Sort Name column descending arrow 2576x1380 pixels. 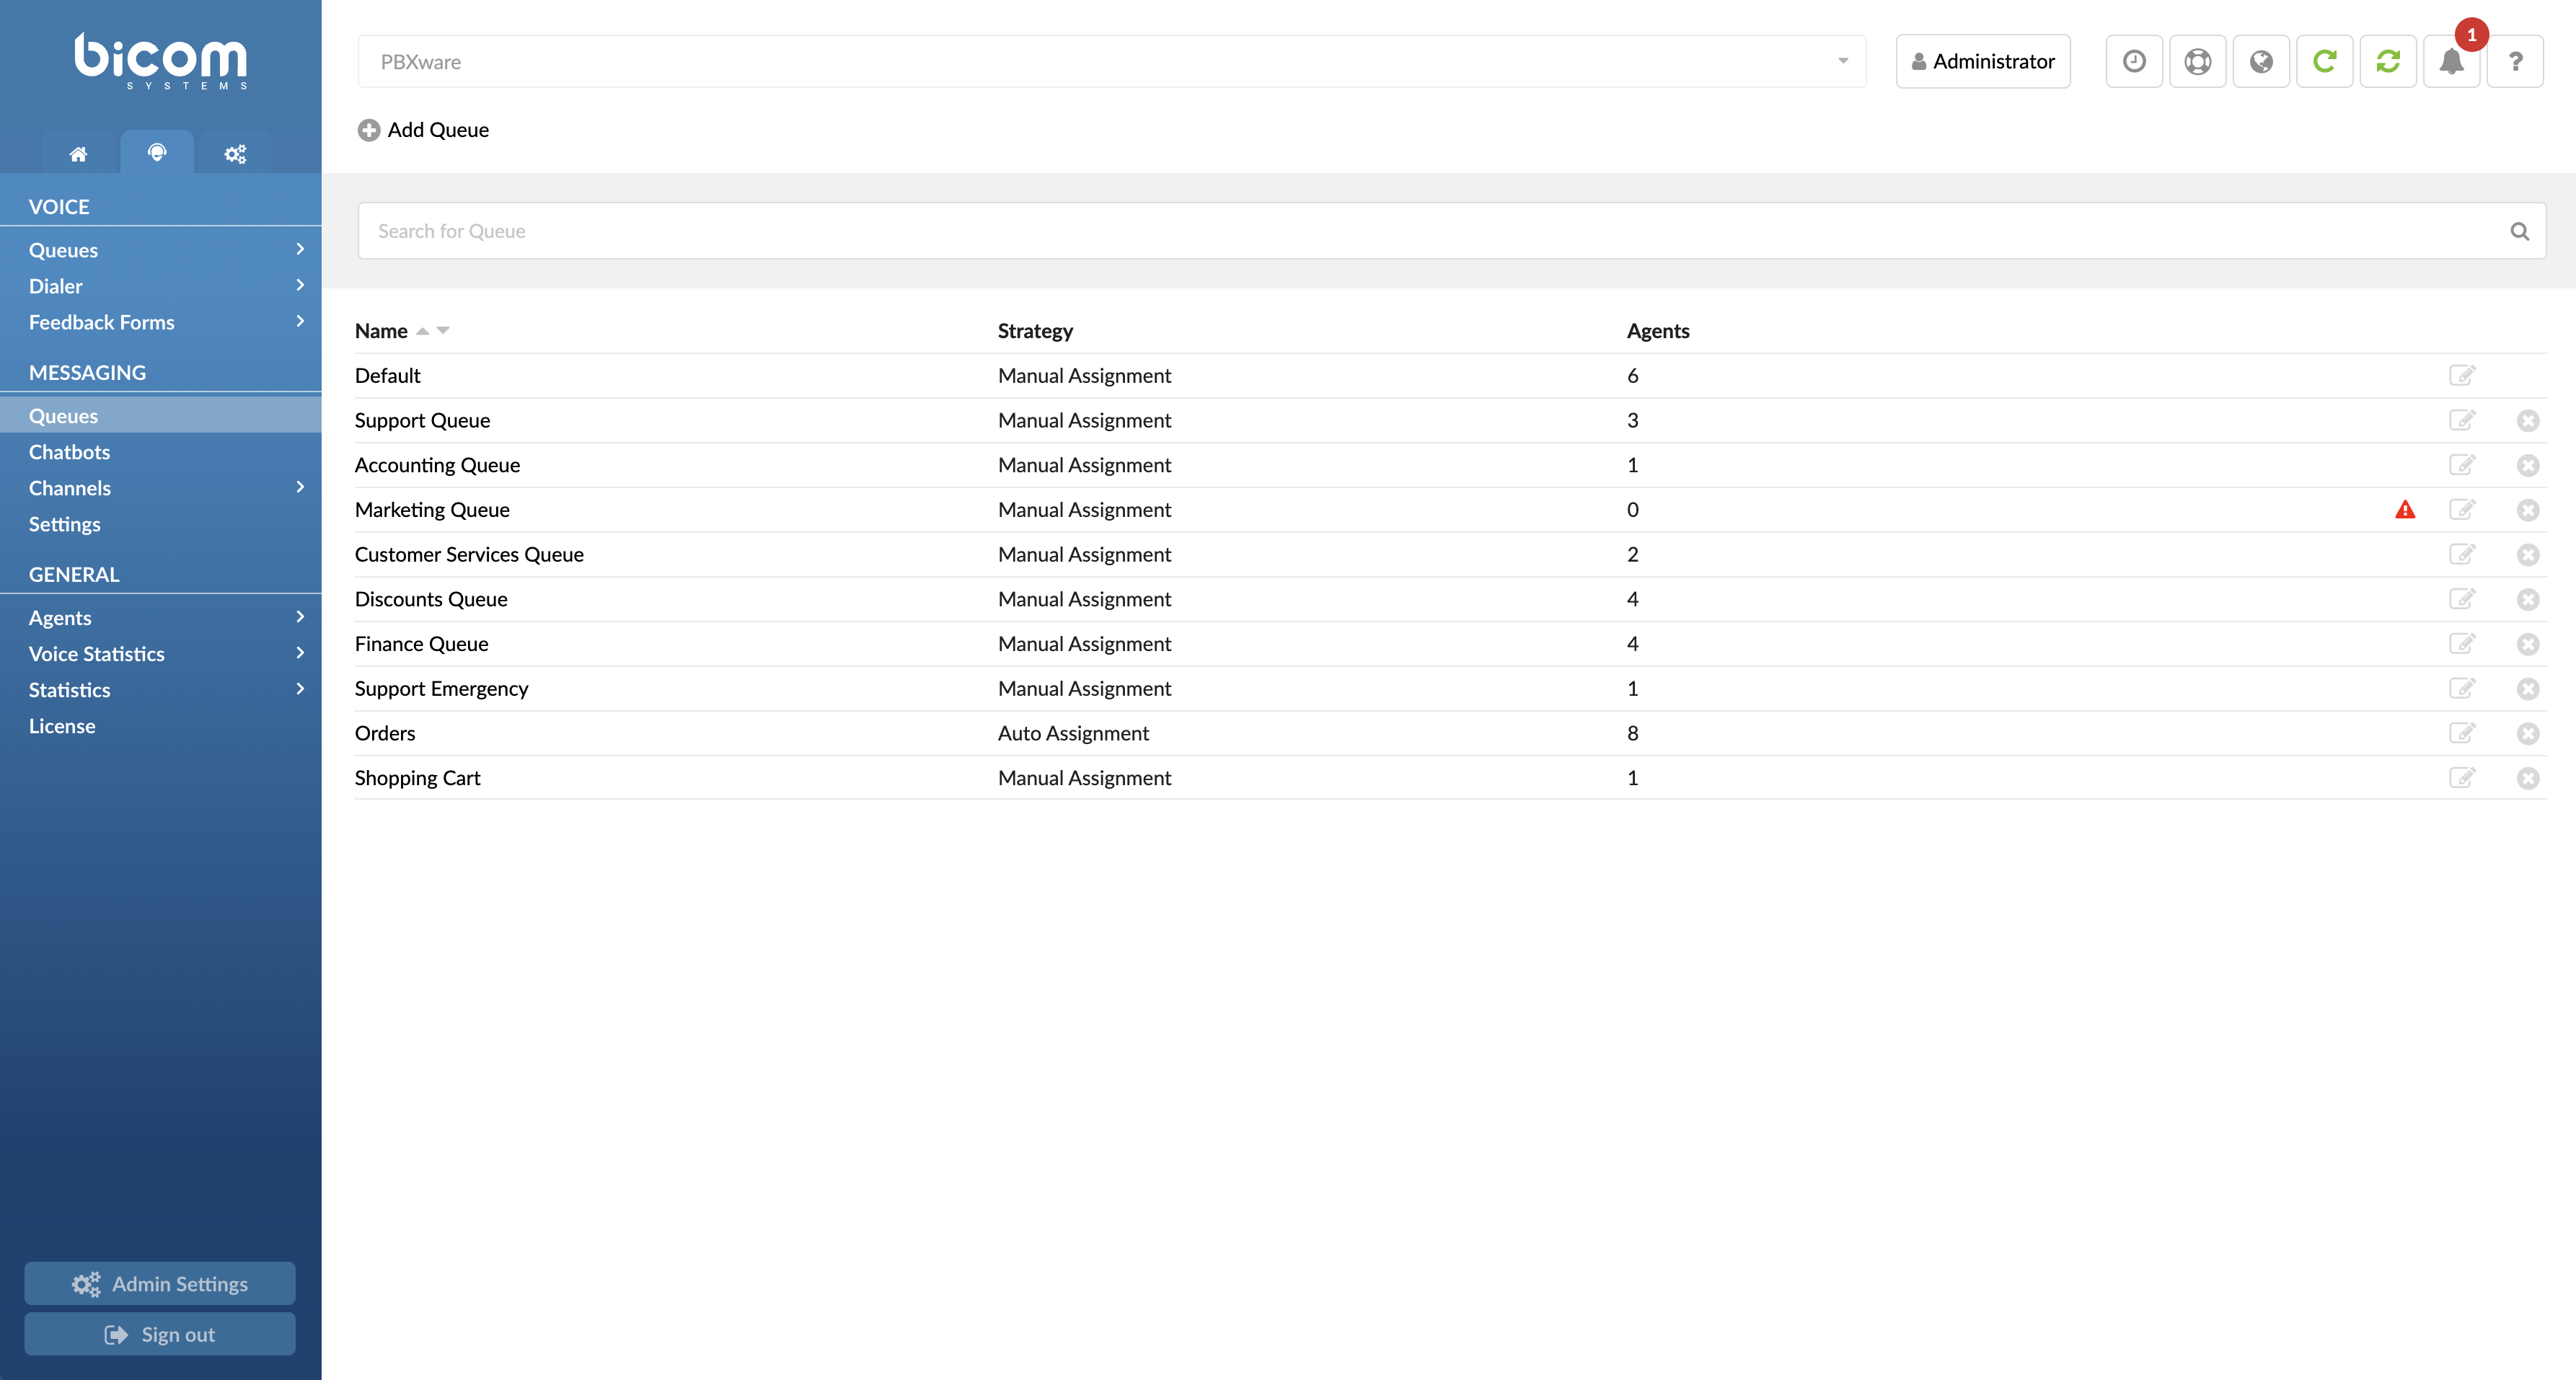tap(443, 330)
